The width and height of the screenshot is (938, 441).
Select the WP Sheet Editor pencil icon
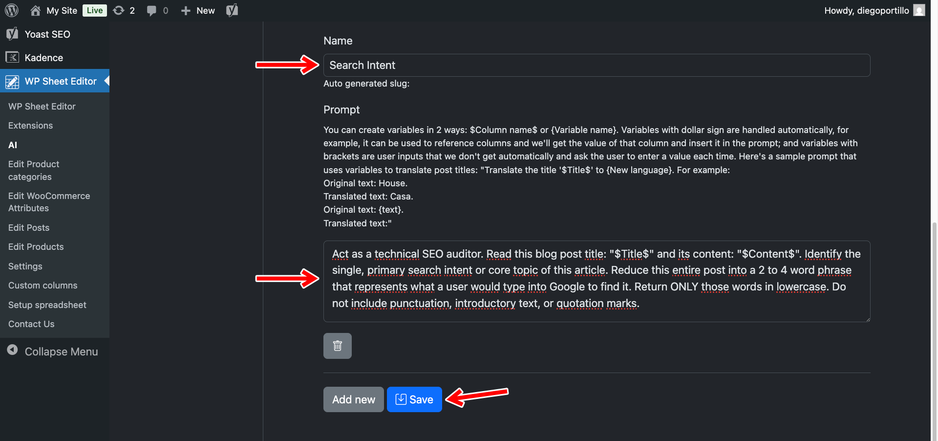[x=12, y=81]
